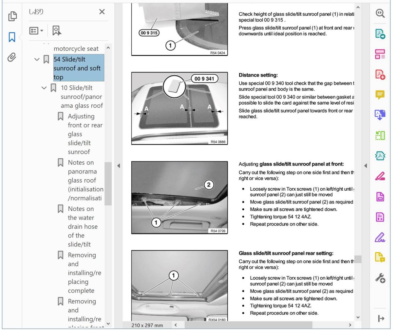Image resolution: width=393 pixels, height=334 pixels.
Task: Select bookmark '54 Slide/tilt sunroof and soft top'
Action: [79, 68]
